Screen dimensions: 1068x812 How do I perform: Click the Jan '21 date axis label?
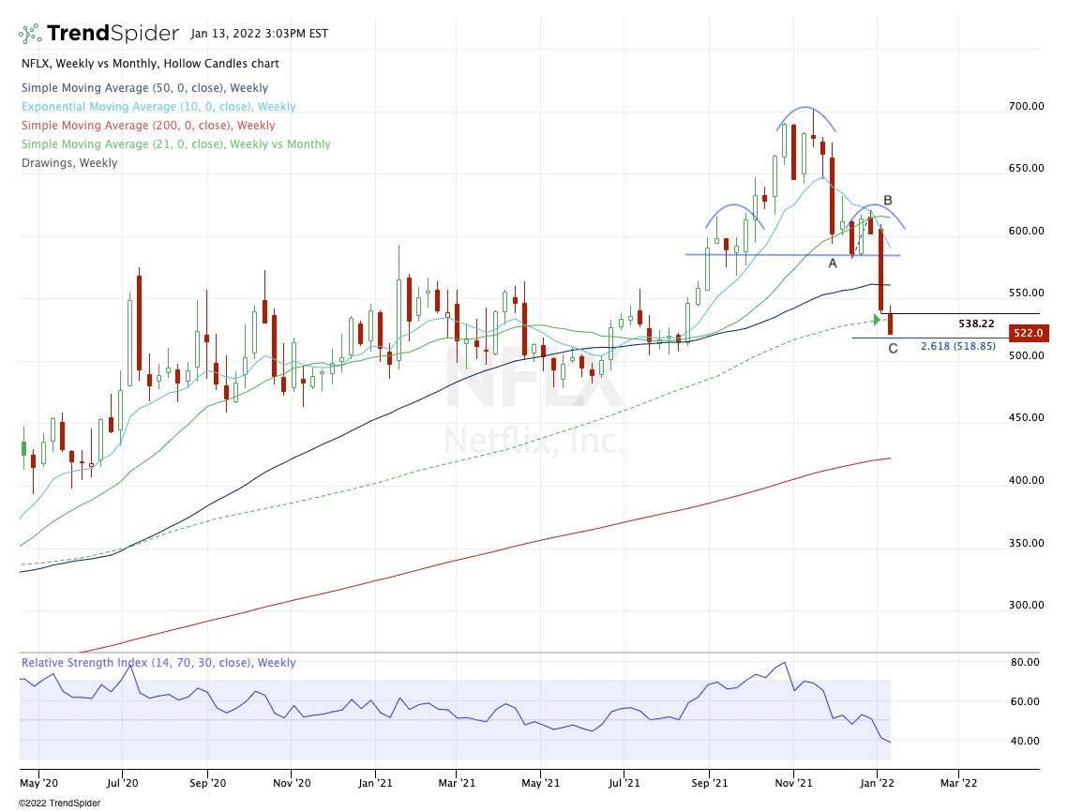tap(375, 783)
